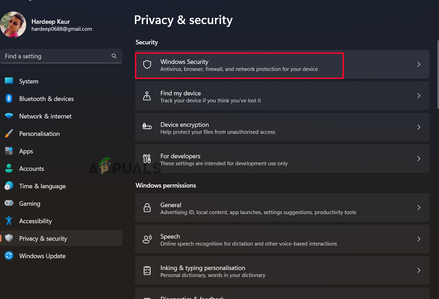This screenshot has width=439, height=299.
Task: Click the Speech recognition icon
Action: click(147, 239)
